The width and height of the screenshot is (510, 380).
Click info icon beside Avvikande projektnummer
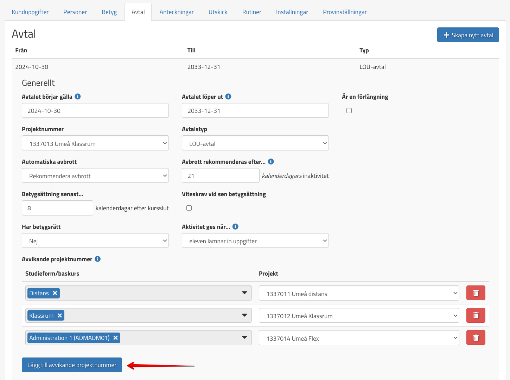(98, 259)
